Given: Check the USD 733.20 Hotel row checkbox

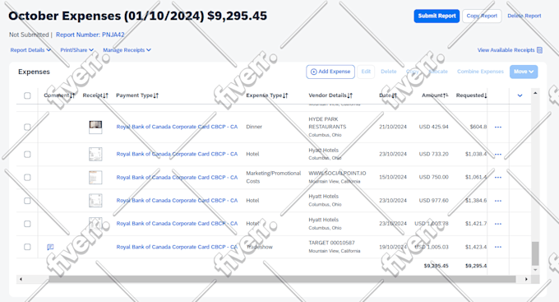Looking at the screenshot, I should click(27, 154).
